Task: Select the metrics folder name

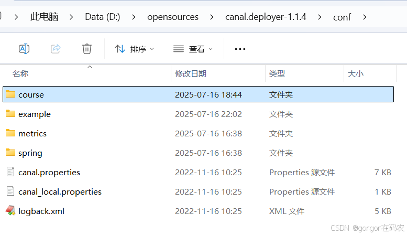Action: (32, 133)
